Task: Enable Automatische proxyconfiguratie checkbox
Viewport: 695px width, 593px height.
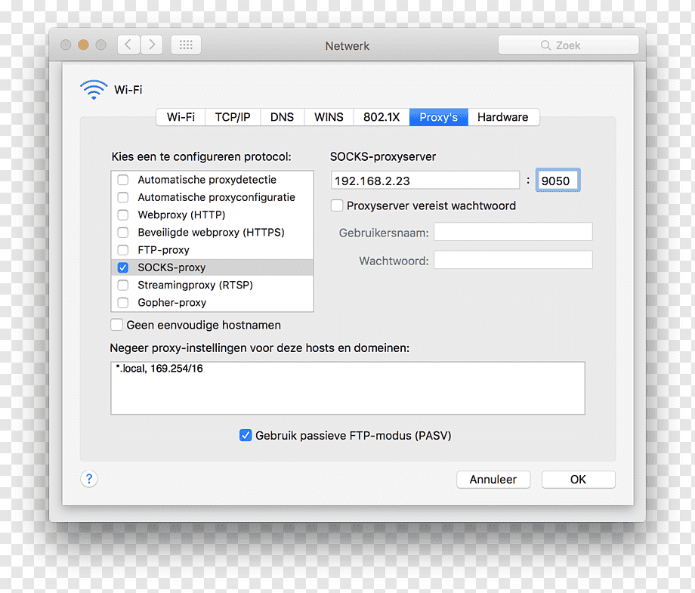Action: (x=123, y=197)
